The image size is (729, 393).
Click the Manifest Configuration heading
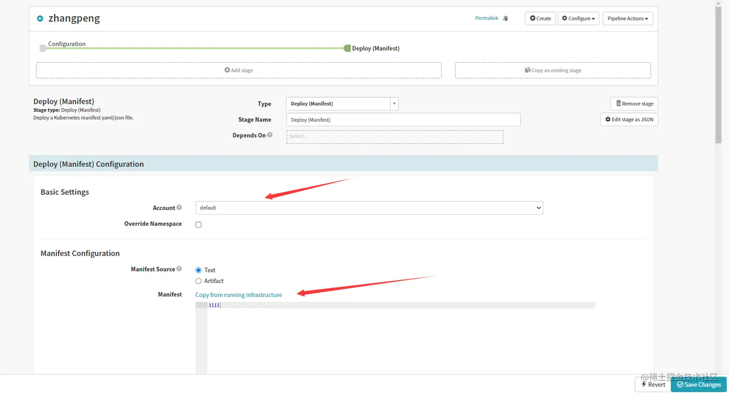tap(80, 253)
